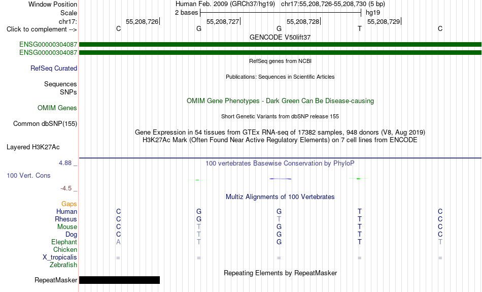
Task: Click the black RepeatMasker element block
Action: 120,280
